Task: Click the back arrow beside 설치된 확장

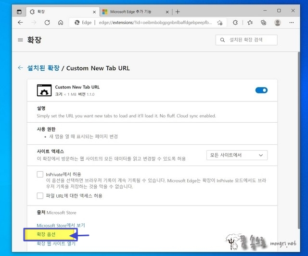Action: coord(20,68)
